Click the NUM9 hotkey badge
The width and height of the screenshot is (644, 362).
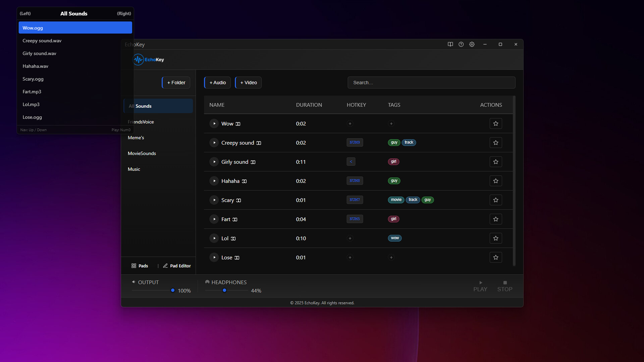[x=355, y=142]
